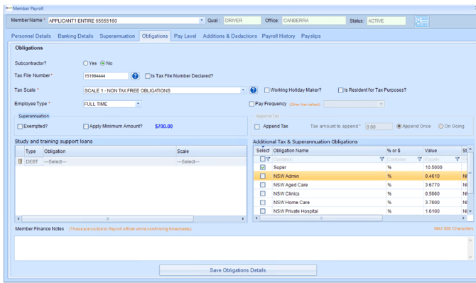The width and height of the screenshot is (476, 283).
Task: Delete the DEBT loan row with trash icon
Action: click(20, 161)
